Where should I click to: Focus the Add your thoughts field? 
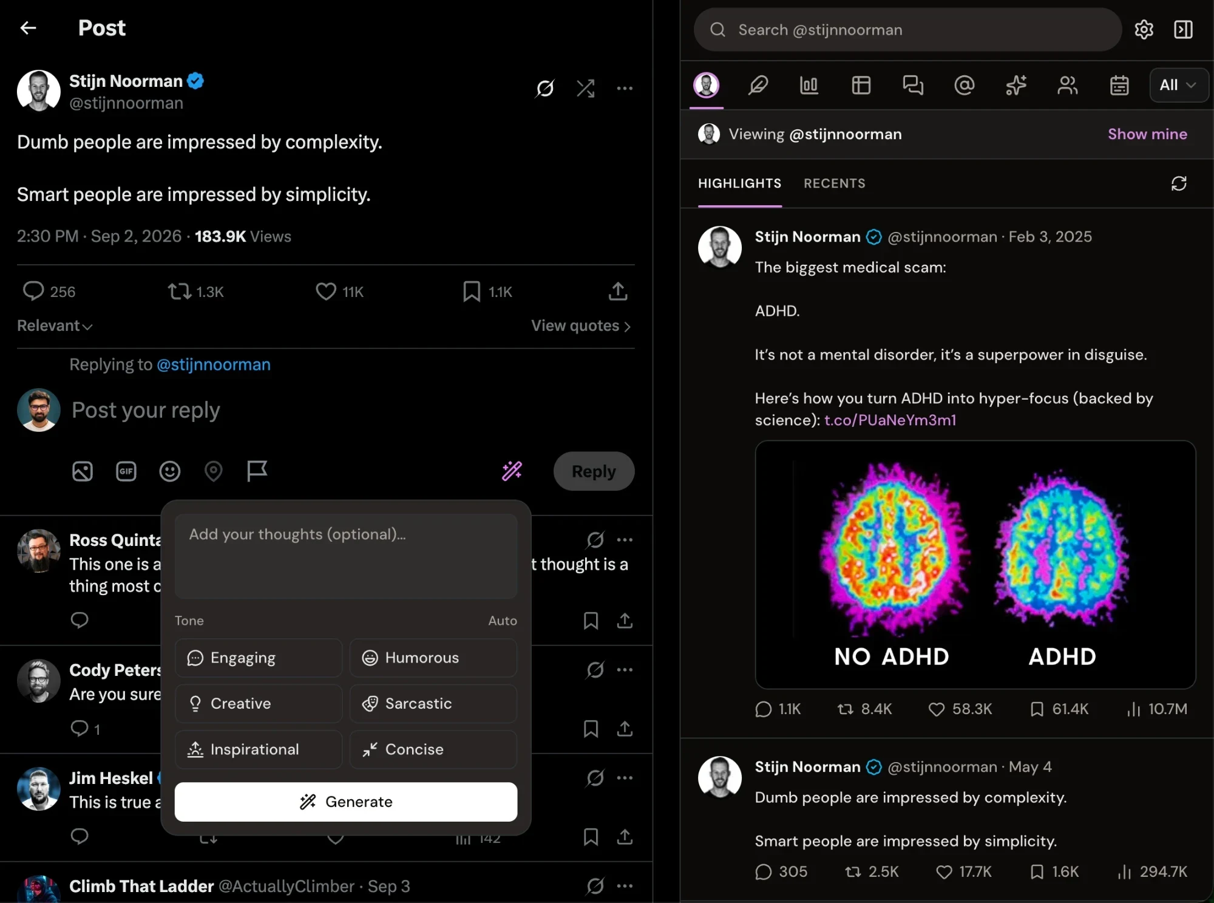[x=346, y=556]
